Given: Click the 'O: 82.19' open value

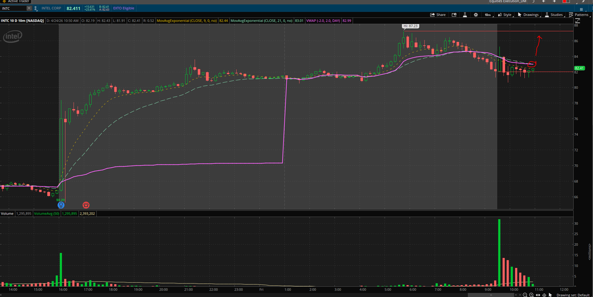Looking at the screenshot, I should point(88,21).
